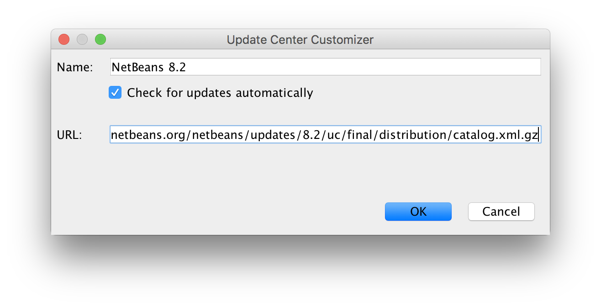The height and width of the screenshot is (308, 601).
Task: Click the leftmost window control dot
Action: tap(63, 39)
